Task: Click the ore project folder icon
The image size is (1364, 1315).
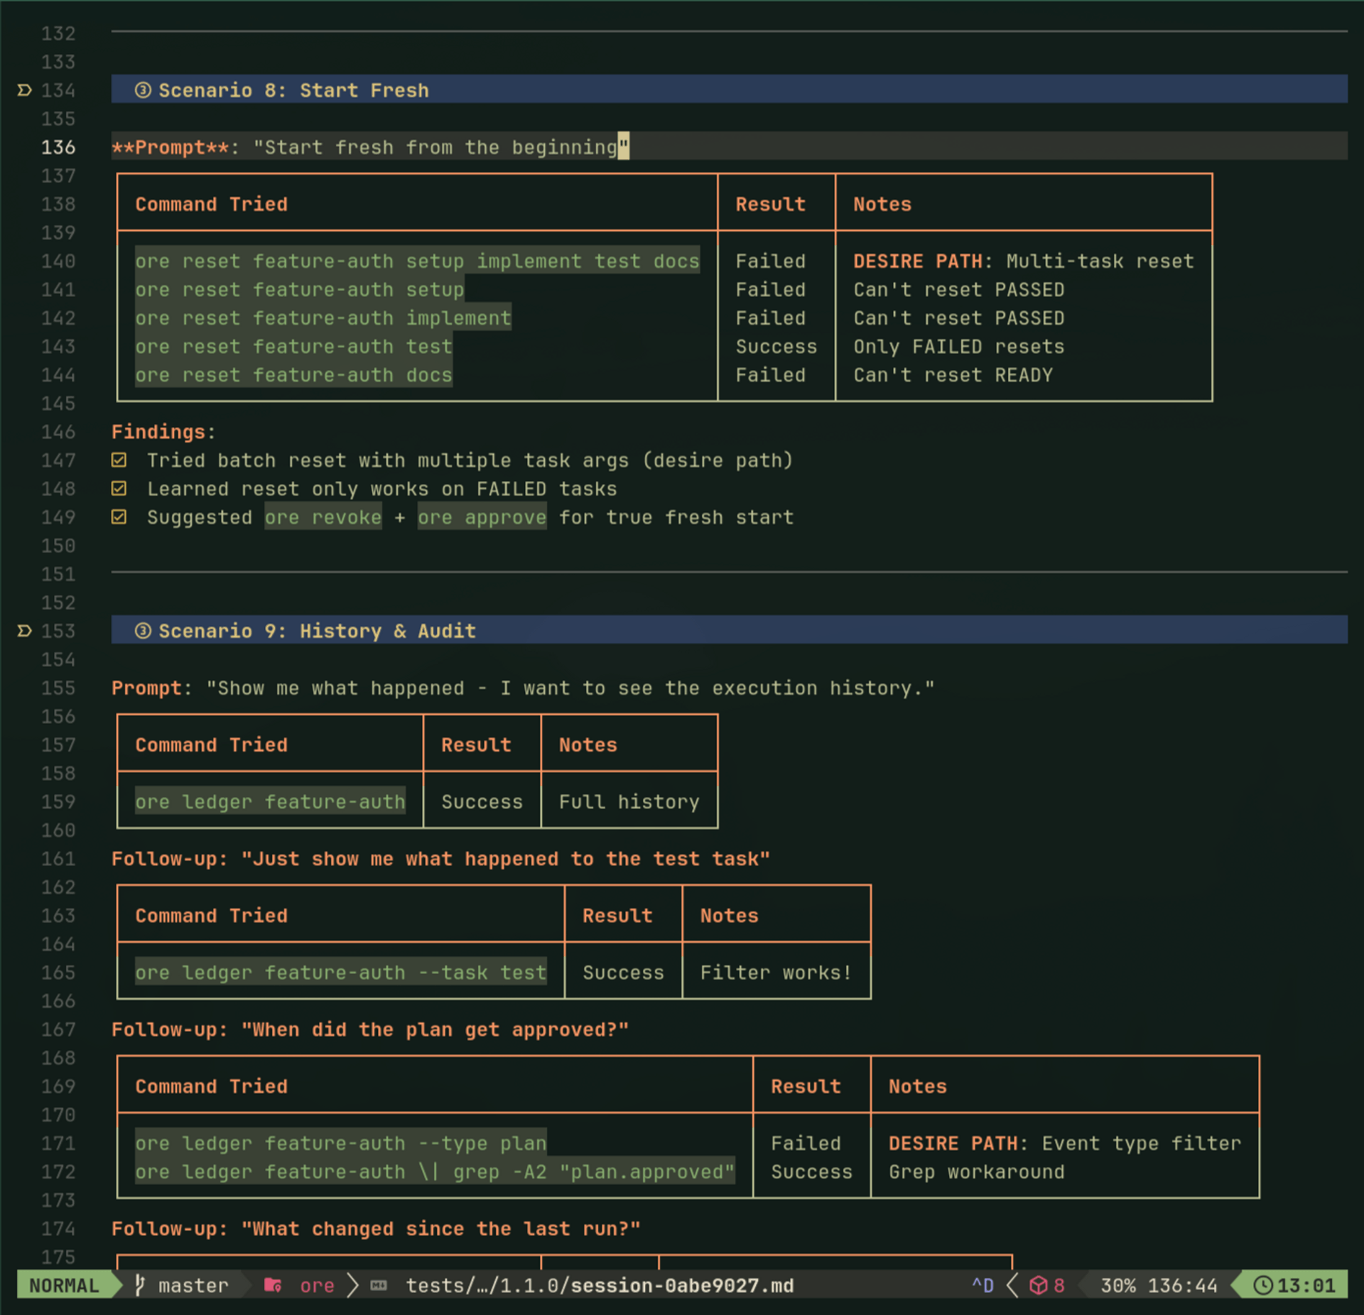Action: point(273,1284)
